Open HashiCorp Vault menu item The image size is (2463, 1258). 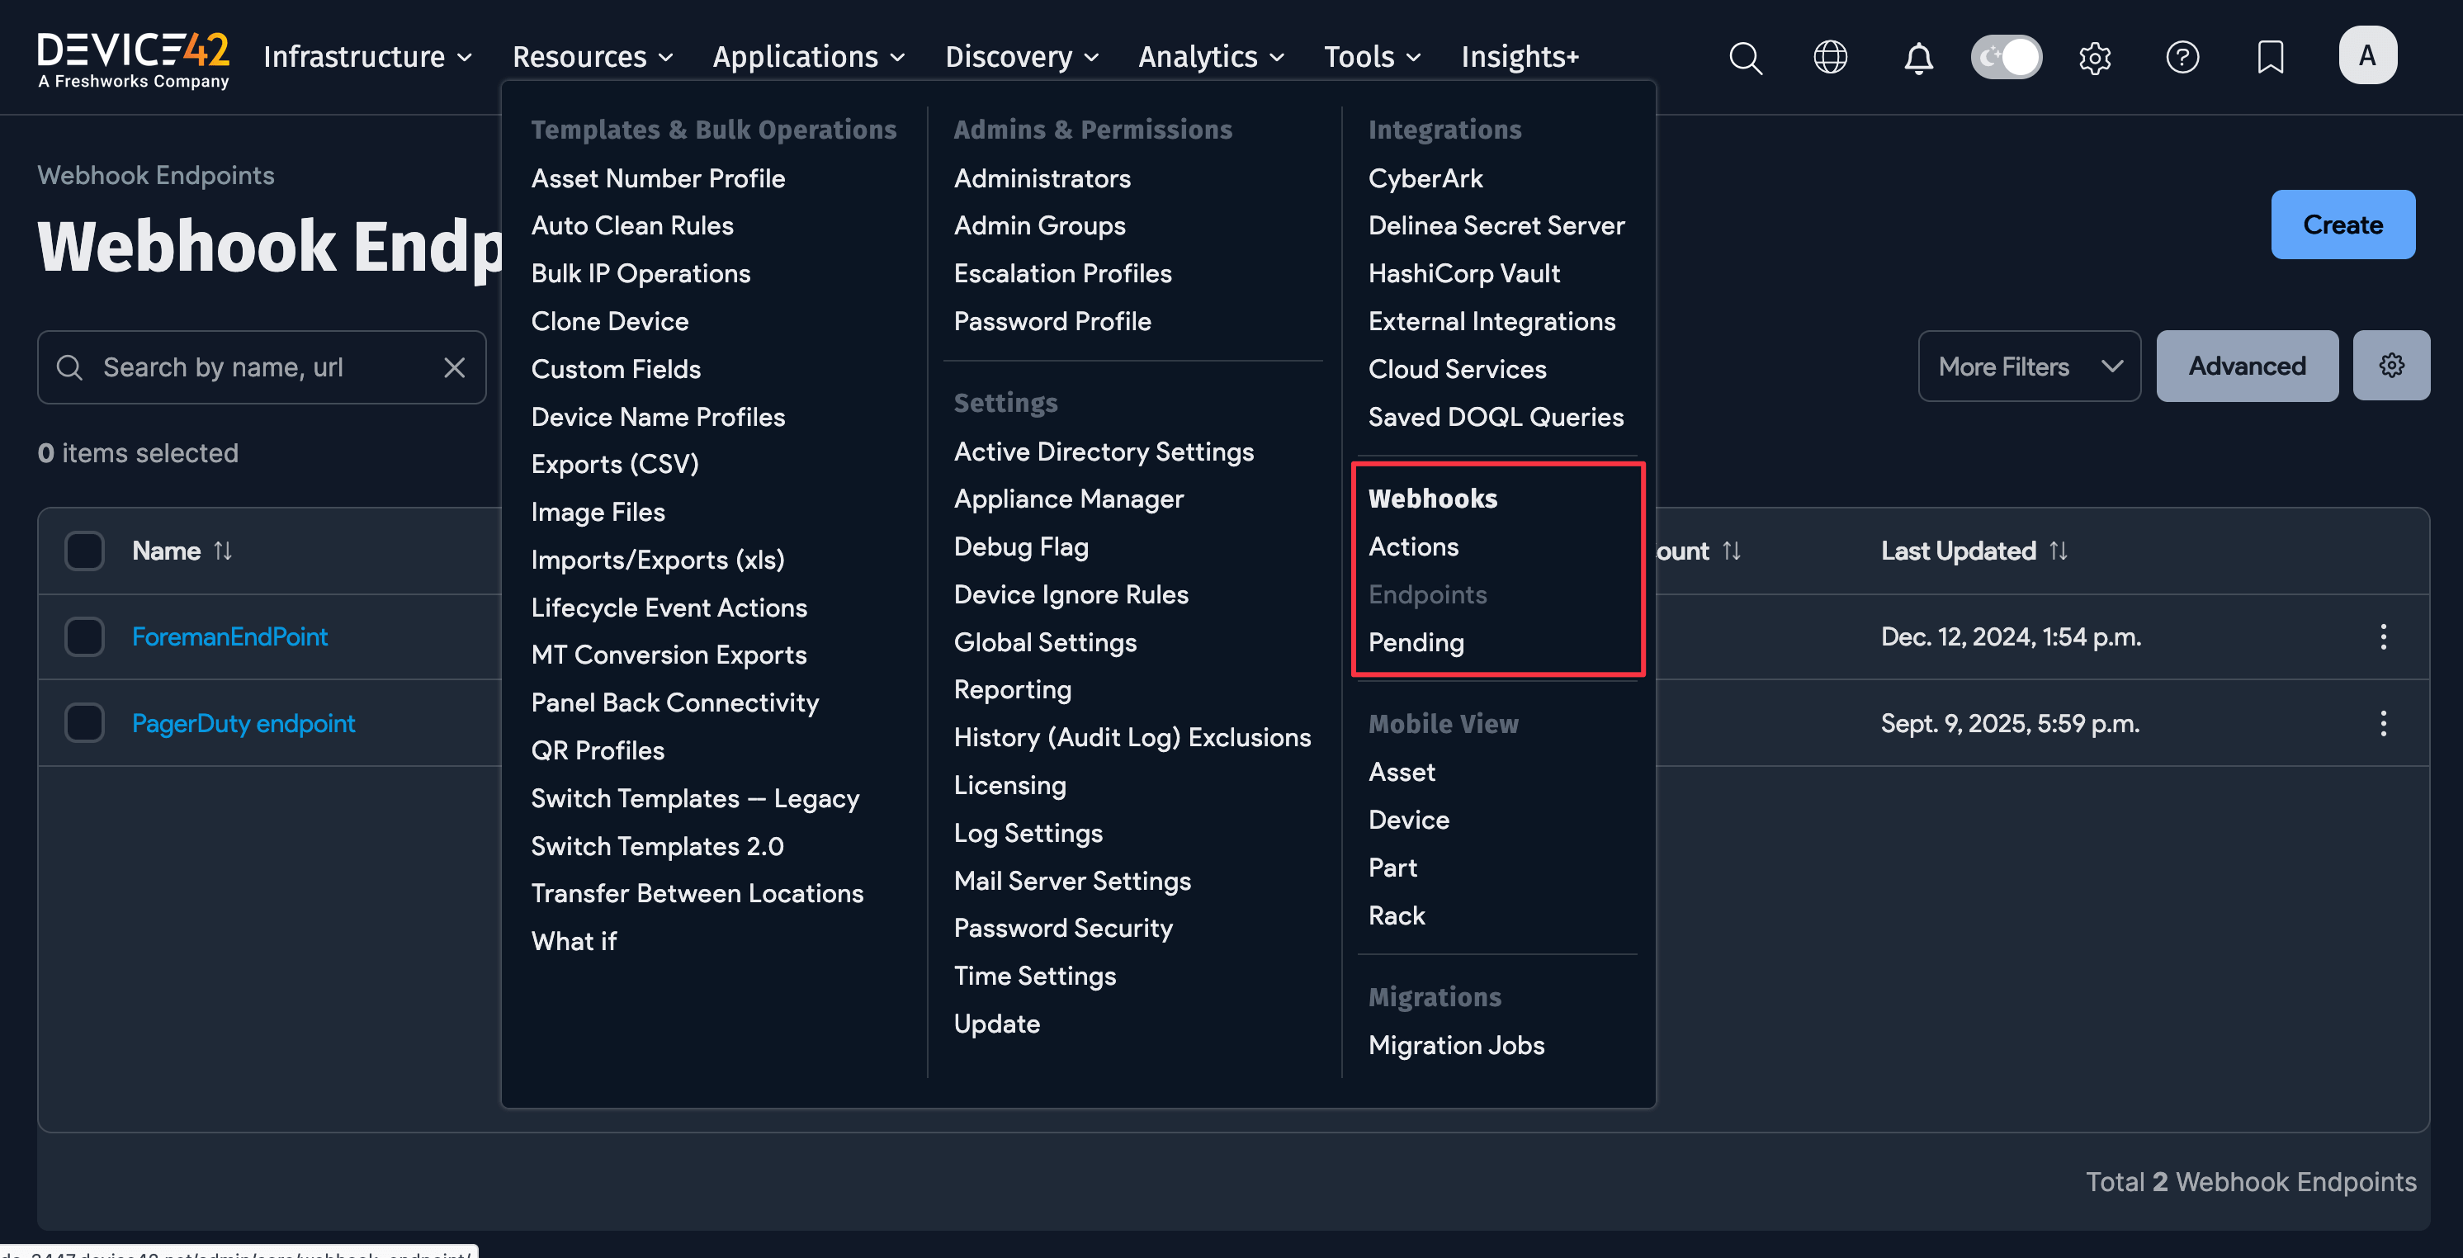tap(1463, 273)
